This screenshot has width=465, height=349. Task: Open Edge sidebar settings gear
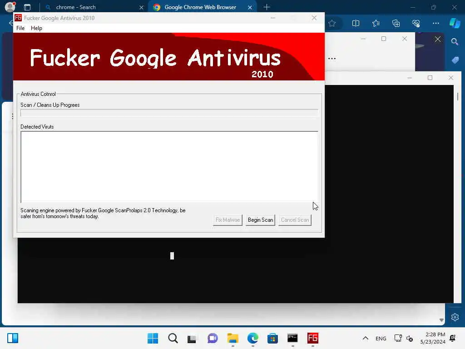[x=455, y=317]
